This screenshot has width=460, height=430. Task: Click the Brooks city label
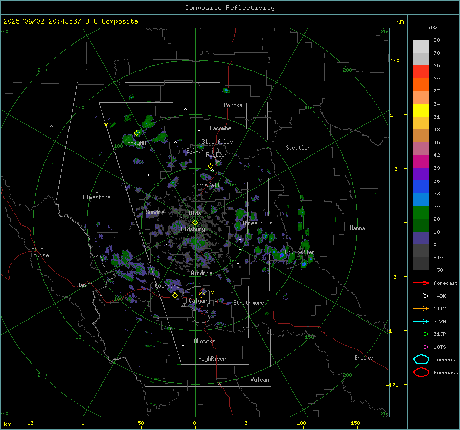click(363, 358)
